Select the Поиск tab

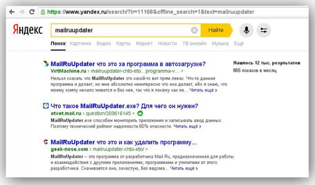58,44
